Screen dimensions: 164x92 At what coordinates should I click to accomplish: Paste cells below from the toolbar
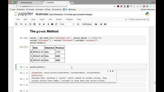(35, 24)
